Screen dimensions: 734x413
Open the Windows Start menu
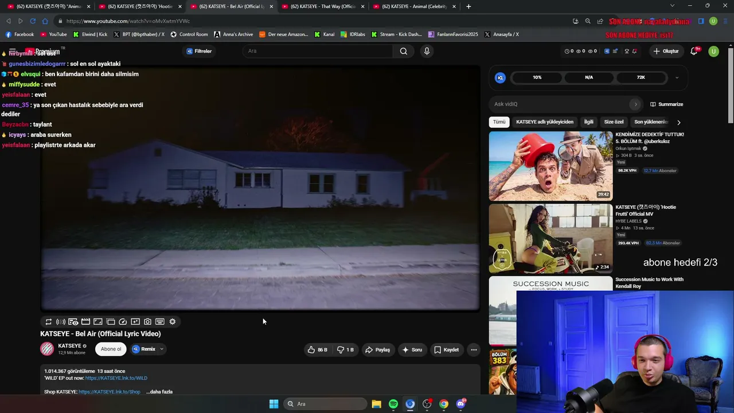click(x=274, y=404)
